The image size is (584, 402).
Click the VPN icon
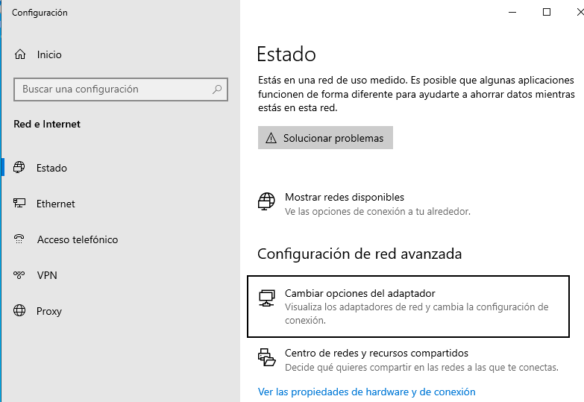(x=19, y=275)
